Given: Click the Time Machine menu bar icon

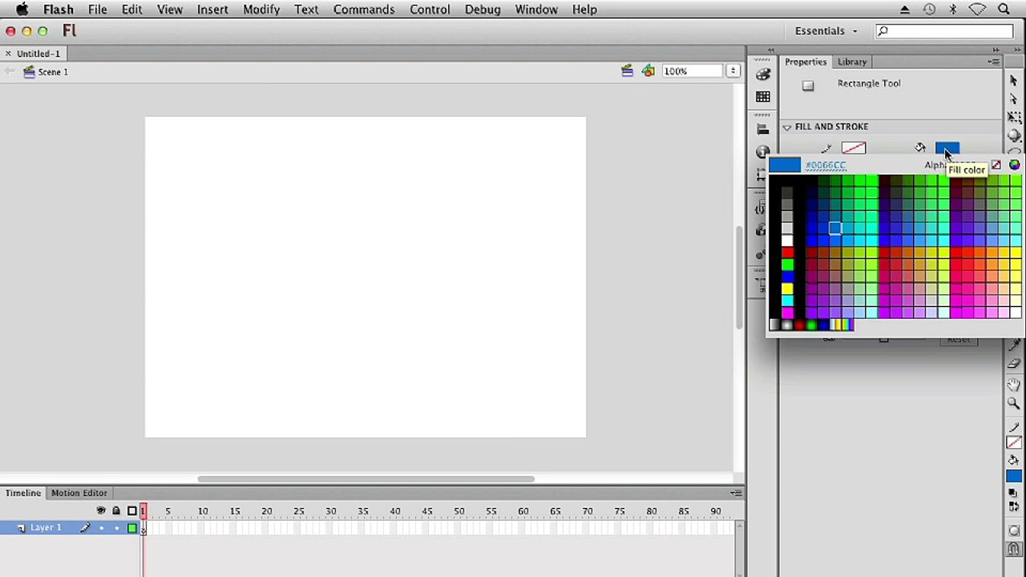Looking at the screenshot, I should pos(929,10).
